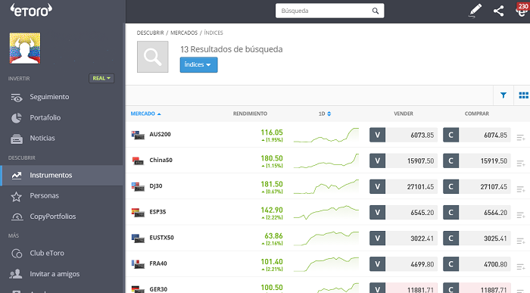Open Noticias feed
Screen dimensions: 530x293
pos(42,139)
